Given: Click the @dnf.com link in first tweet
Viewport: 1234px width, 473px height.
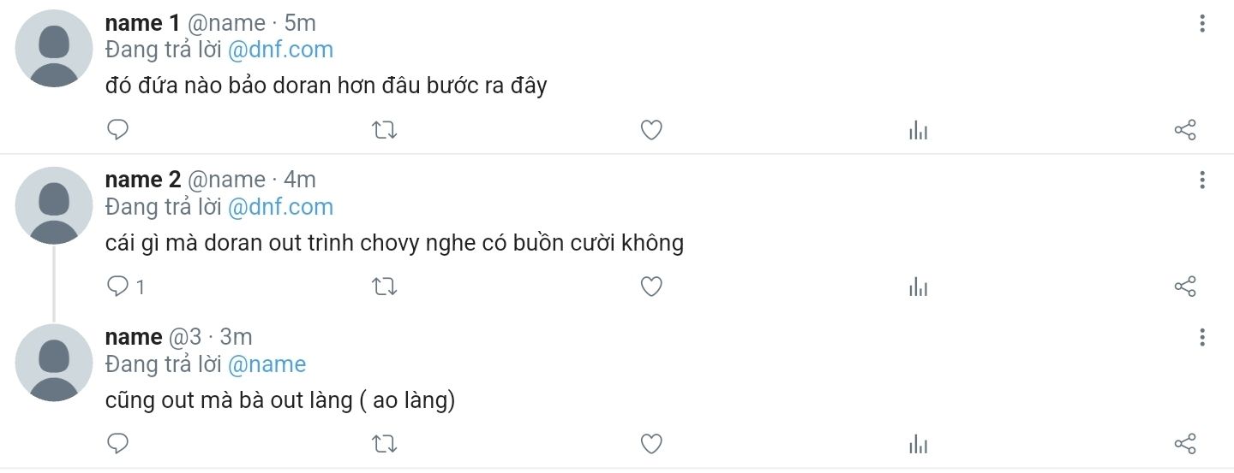Looking at the screenshot, I should point(280,50).
